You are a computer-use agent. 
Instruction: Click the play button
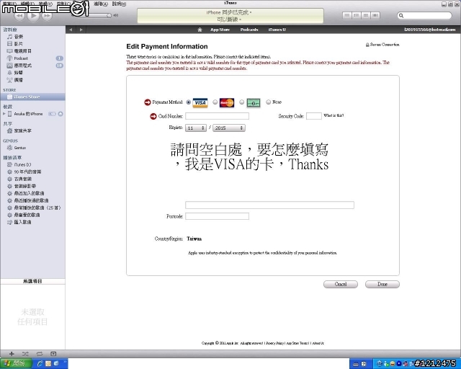coord(33,15)
